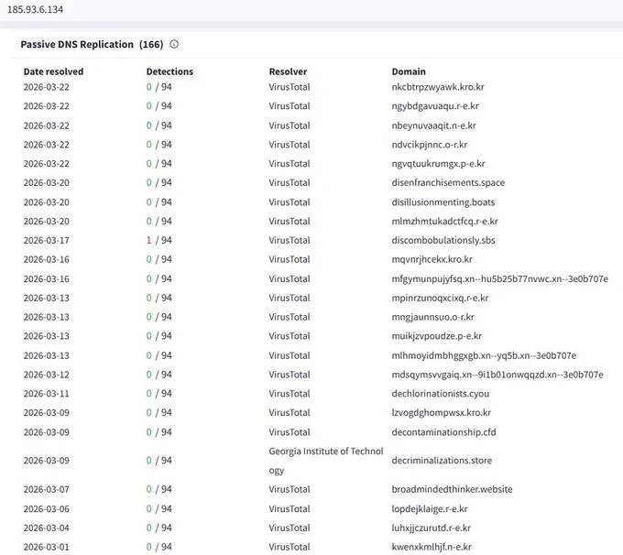Open domain mngjaunnsuo.o-r.kr

433,317
